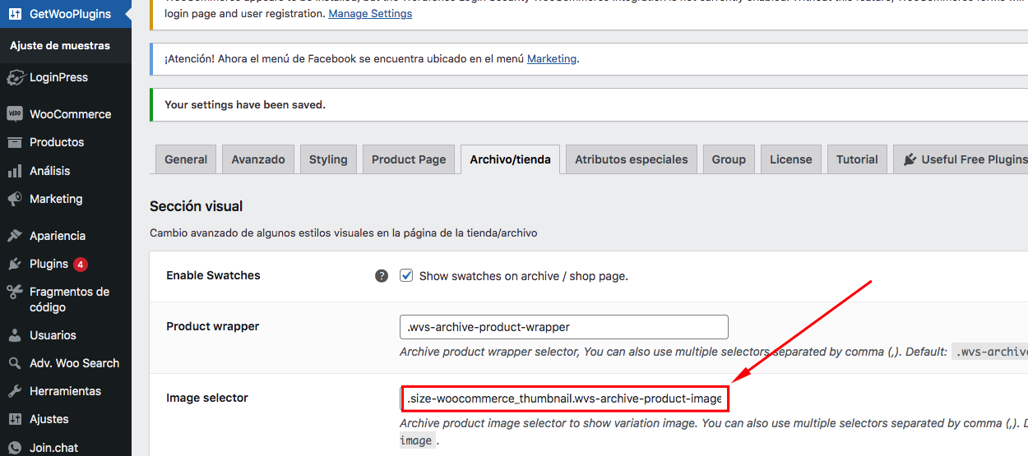This screenshot has height=456, width=1028.
Task: View the Tutorial tab
Action: click(857, 159)
